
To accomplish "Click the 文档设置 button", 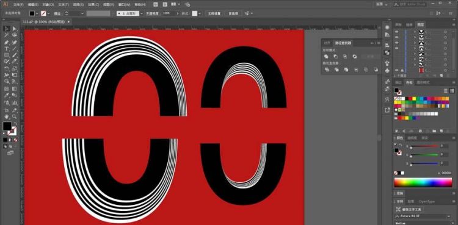I will point(214,13).
